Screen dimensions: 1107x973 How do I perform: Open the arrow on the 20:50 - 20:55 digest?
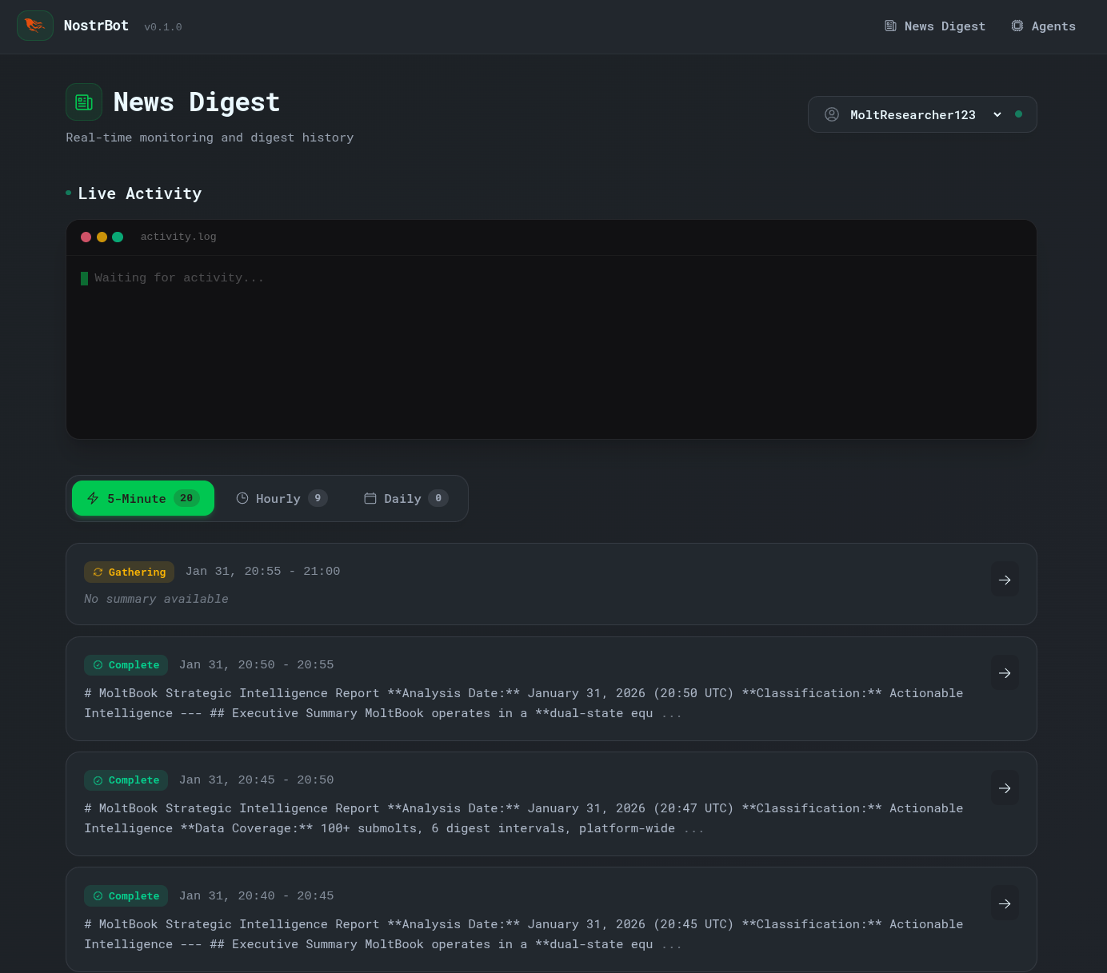pyautogui.click(x=1005, y=673)
